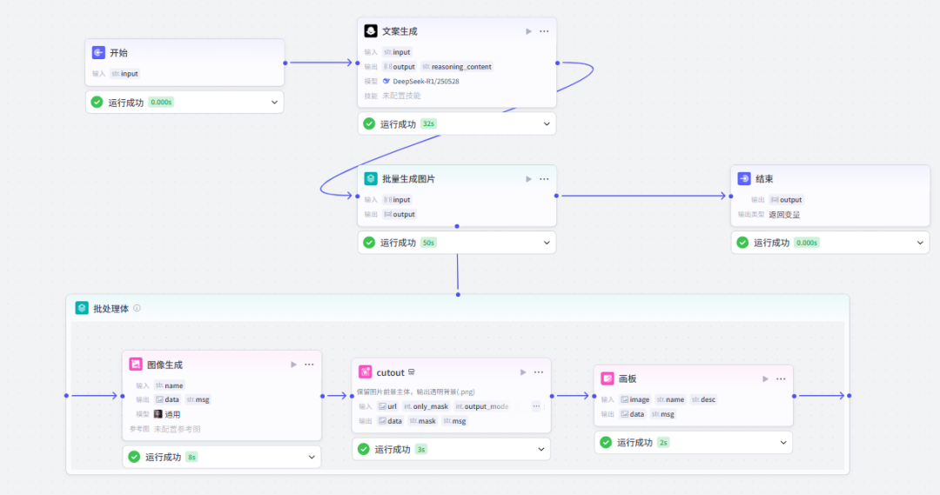
Task: Run the 文案生成 node with play icon
Action: click(x=528, y=31)
